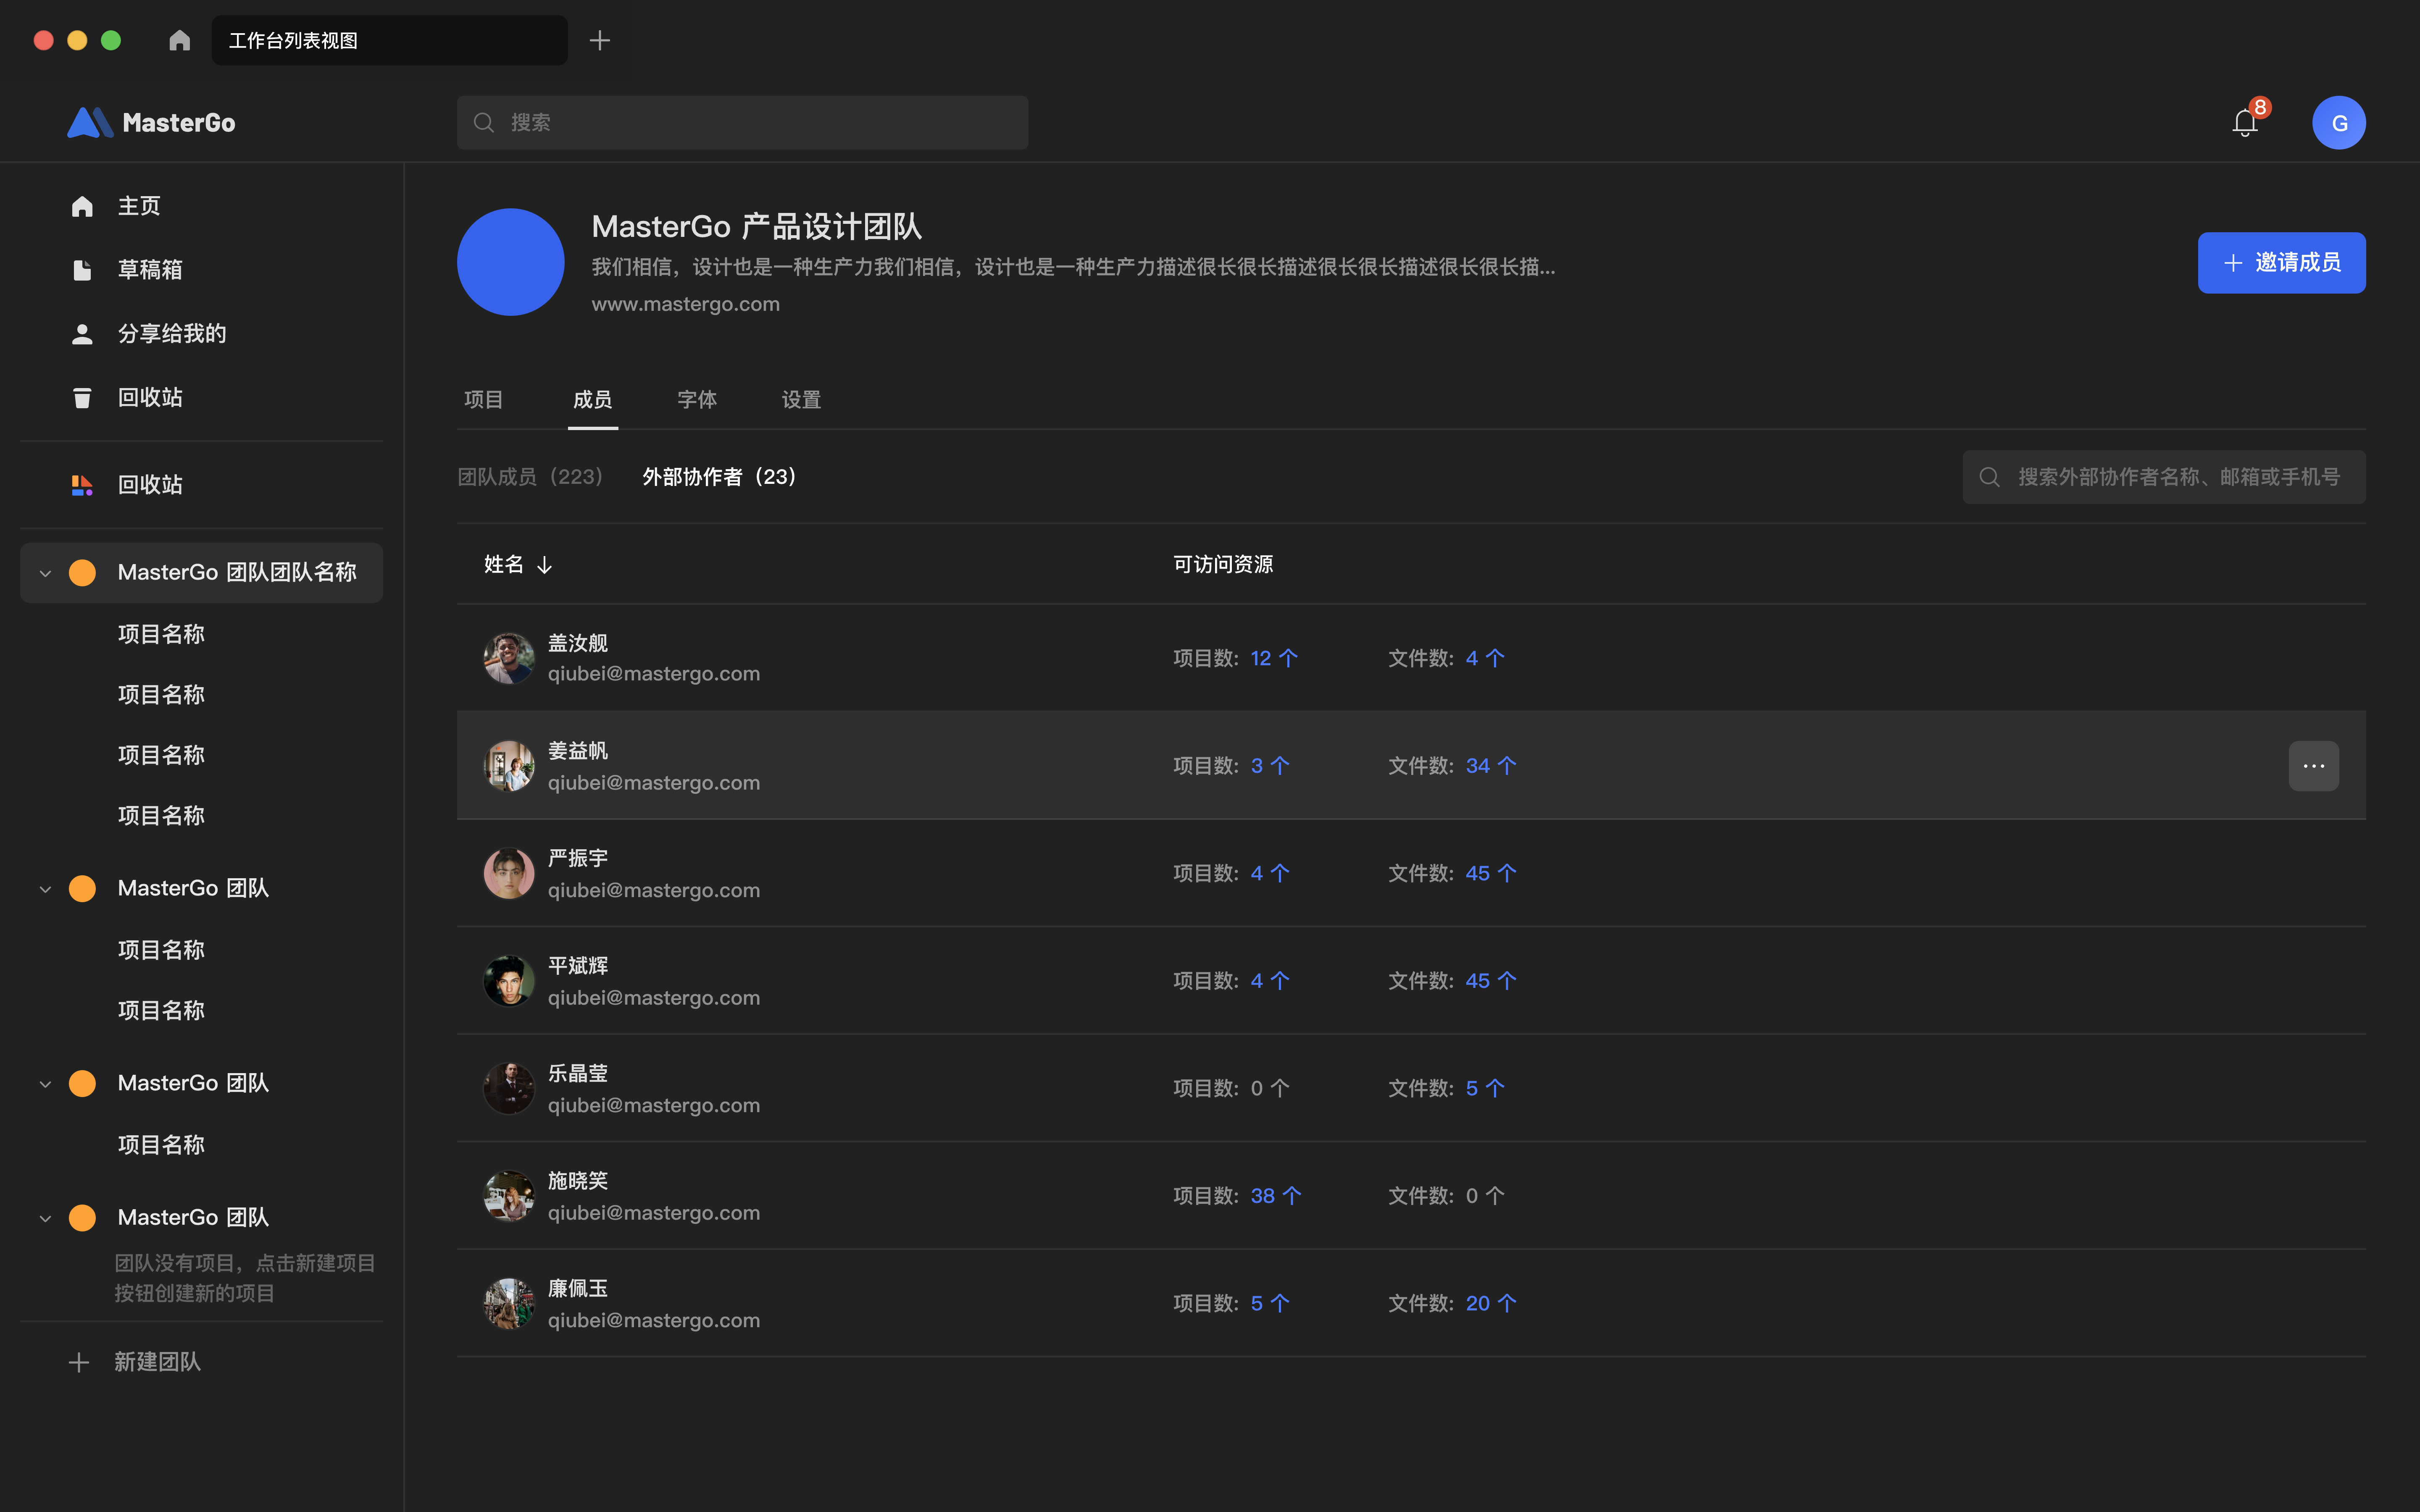Open 草稿箱 drafts in the sidebar
This screenshot has width=2420, height=1512.
pyautogui.click(x=150, y=270)
